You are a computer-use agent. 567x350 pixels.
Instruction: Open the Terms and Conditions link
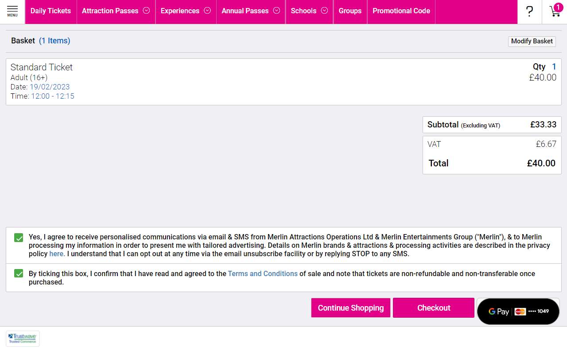point(263,273)
